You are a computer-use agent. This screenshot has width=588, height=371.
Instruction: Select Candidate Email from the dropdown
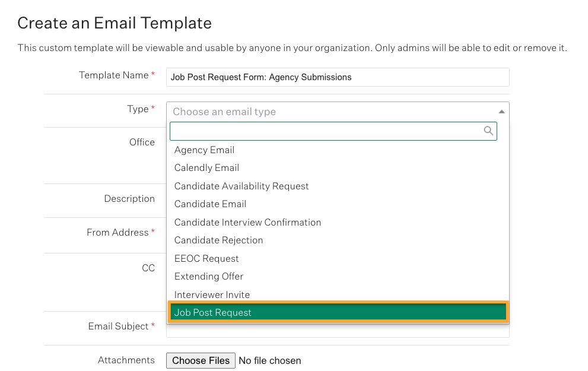click(x=210, y=204)
